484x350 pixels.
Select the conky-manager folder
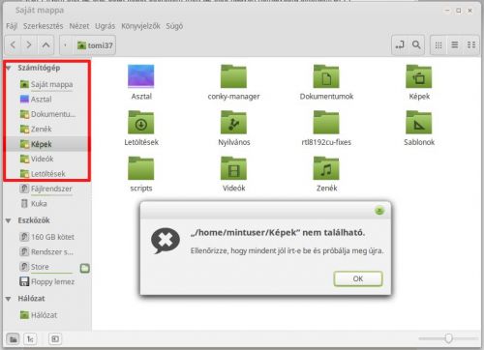(233, 82)
